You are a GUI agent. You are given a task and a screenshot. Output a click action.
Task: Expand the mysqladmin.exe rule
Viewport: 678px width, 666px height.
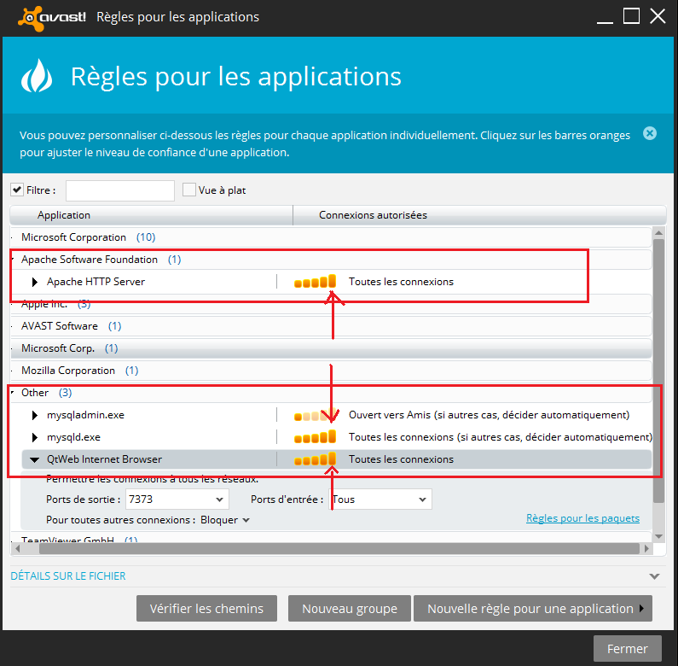point(35,415)
